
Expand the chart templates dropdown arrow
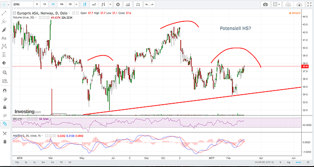111,4
